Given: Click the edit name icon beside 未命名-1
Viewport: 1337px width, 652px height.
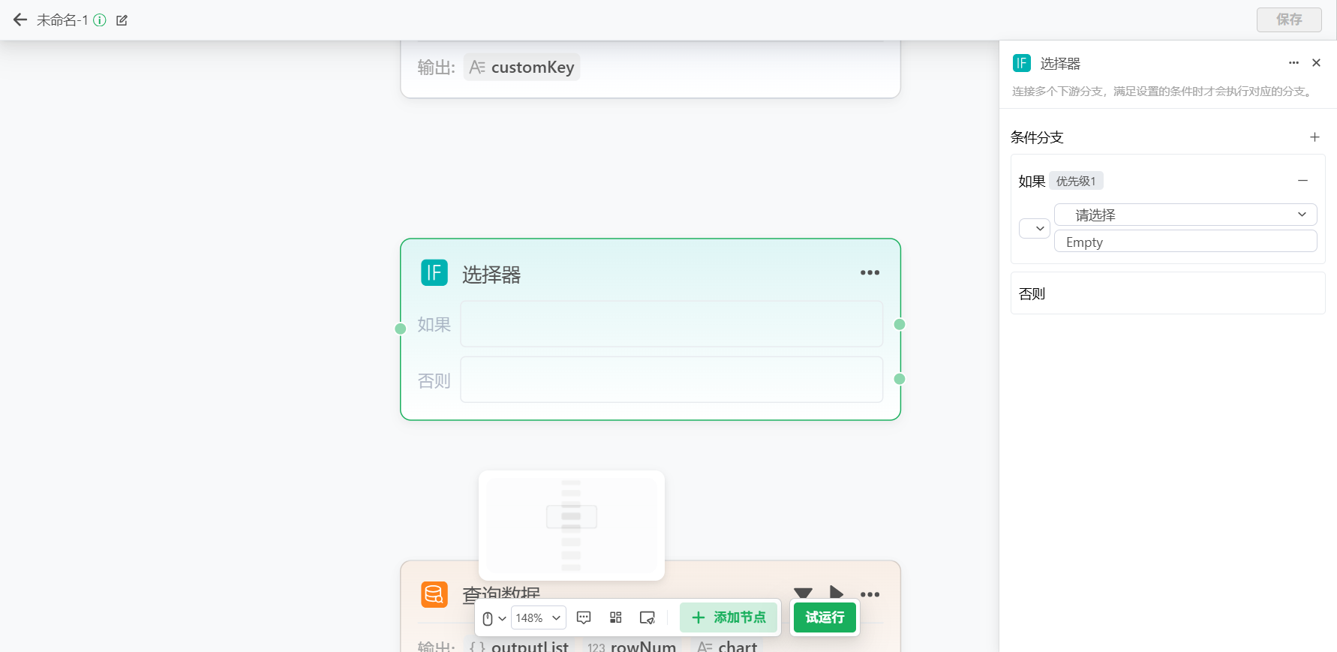Looking at the screenshot, I should point(122,20).
